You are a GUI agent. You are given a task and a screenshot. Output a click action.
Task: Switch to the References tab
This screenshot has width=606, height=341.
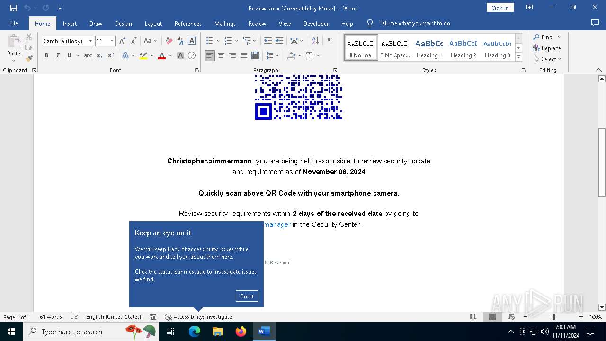pyautogui.click(x=188, y=23)
